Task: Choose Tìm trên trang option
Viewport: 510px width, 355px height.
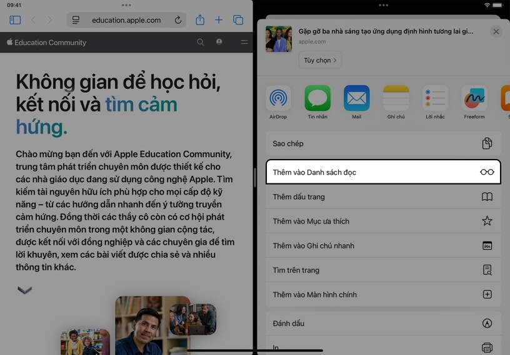Action: 382,270
